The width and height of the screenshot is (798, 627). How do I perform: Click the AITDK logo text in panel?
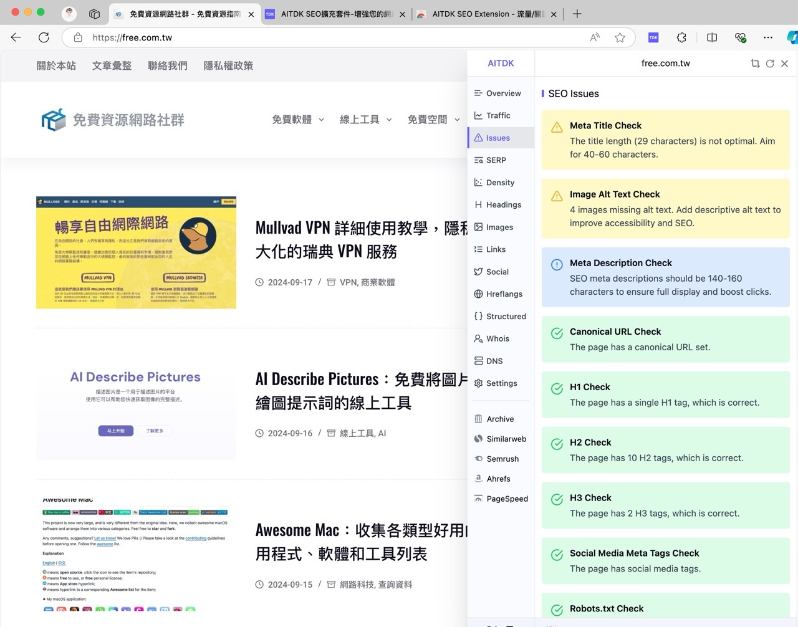(x=501, y=63)
